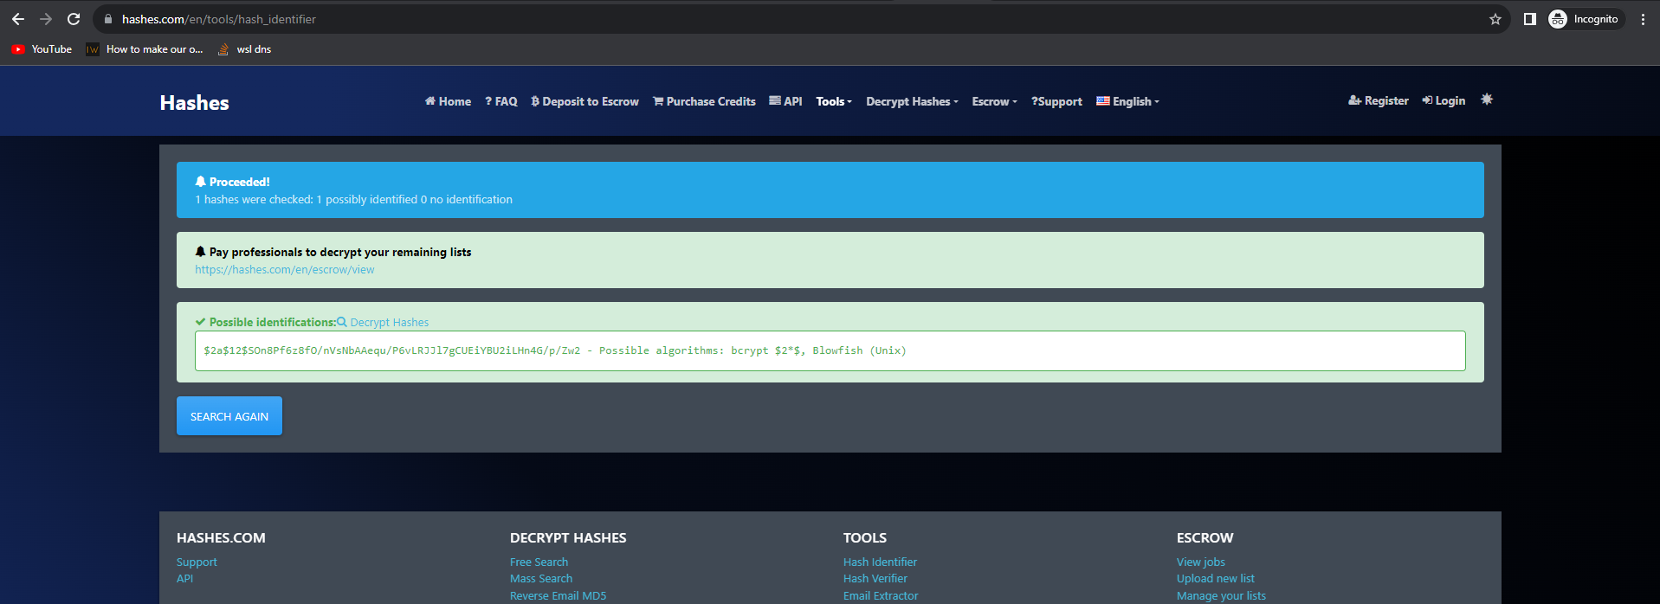Open the English language dropdown
1660x604 pixels.
tap(1127, 101)
